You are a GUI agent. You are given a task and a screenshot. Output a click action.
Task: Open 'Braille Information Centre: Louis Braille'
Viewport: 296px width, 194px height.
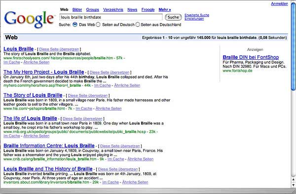pyautogui.click(x=49, y=146)
